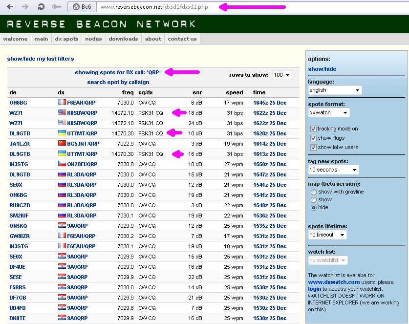Viewport: 409px width, 324px height.
Task: Click the Croatian flag in the F5RRS row
Action: [x=62, y=287]
